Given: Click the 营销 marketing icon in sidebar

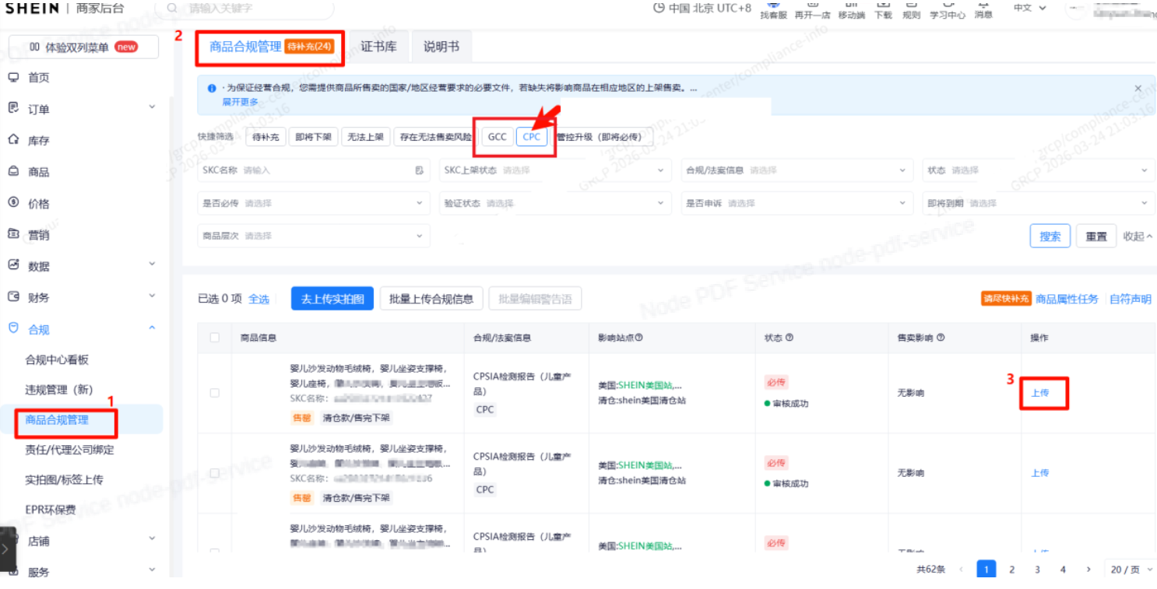Looking at the screenshot, I should (12, 234).
